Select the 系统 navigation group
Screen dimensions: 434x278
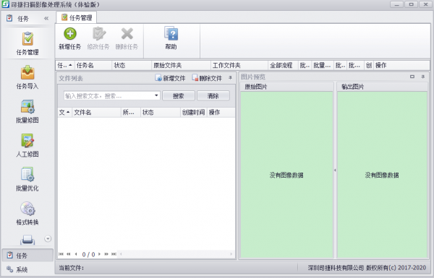tap(27, 269)
